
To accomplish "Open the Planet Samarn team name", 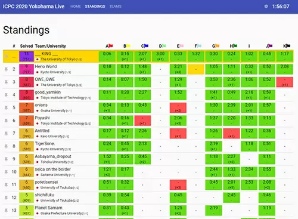I will (x=48, y=208).
